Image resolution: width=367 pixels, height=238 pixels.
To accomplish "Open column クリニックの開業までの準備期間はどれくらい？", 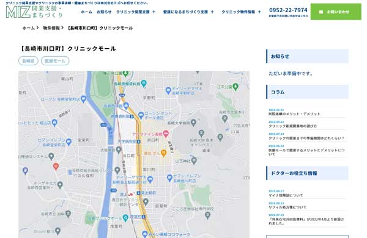I will [306, 139].
